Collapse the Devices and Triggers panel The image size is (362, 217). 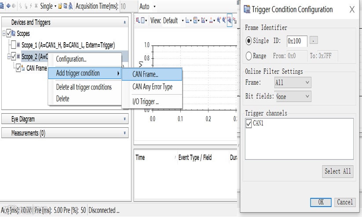pyautogui.click(x=124, y=22)
